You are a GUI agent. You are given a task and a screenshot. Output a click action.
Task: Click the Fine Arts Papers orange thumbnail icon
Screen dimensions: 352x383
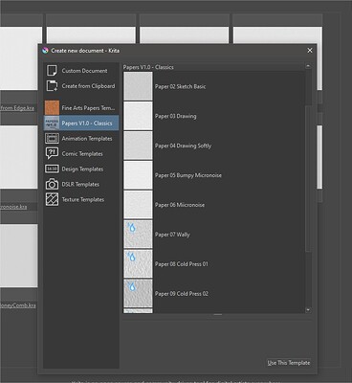pyautogui.click(x=52, y=108)
